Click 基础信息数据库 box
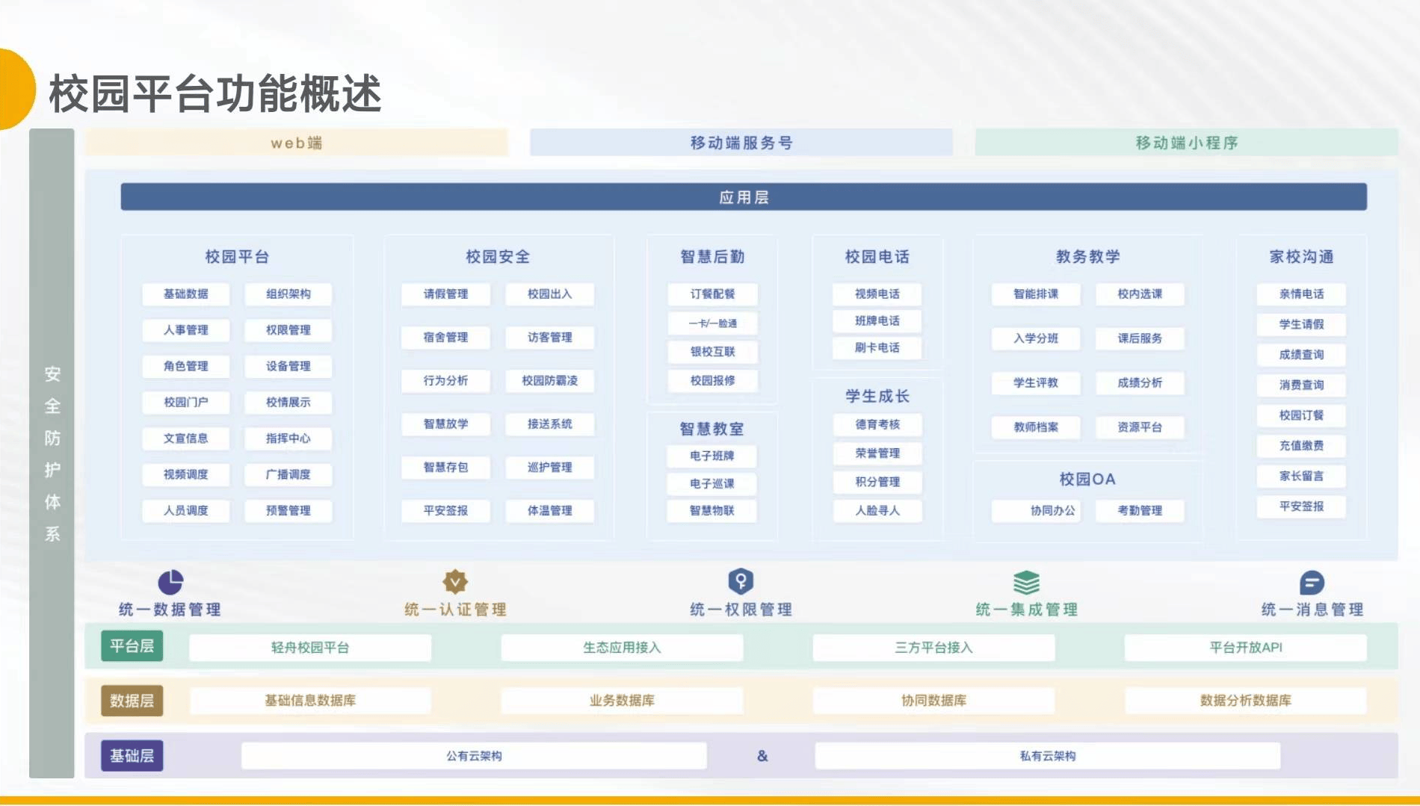Viewport: 1420px width, 806px height. (310, 701)
